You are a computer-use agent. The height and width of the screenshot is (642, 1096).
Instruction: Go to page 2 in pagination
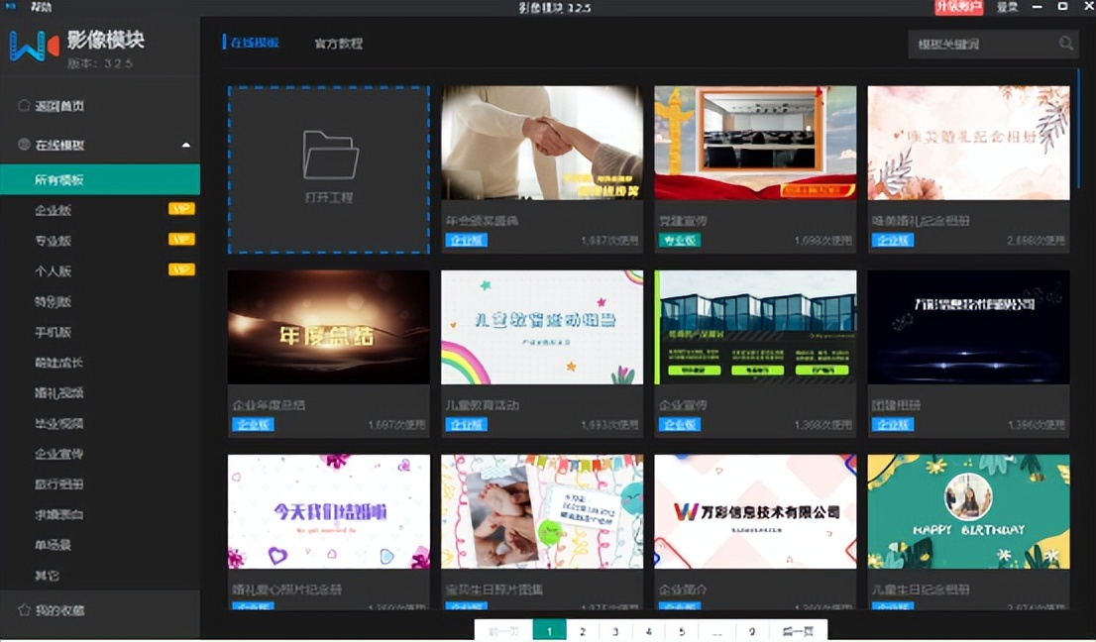(582, 630)
